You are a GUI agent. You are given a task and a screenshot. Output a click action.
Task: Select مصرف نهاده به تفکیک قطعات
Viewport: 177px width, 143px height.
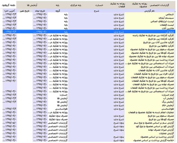pyautogui.click(x=153, y=84)
